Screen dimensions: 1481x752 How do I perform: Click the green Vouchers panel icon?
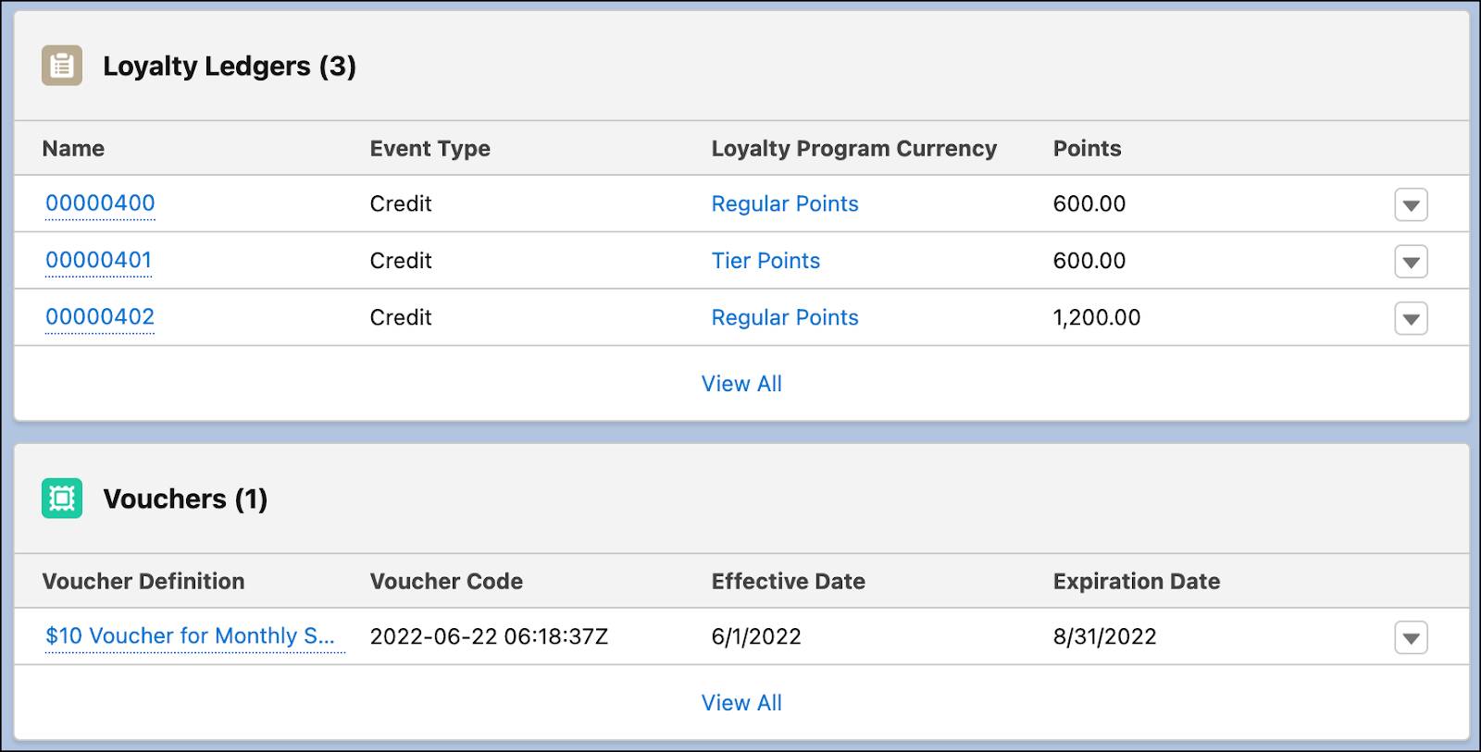click(x=60, y=499)
